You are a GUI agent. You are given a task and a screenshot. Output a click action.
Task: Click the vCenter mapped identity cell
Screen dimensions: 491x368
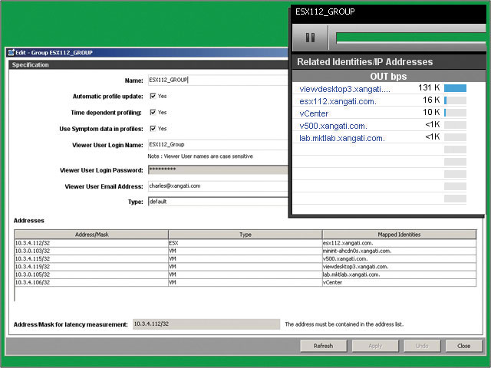[x=399, y=282]
